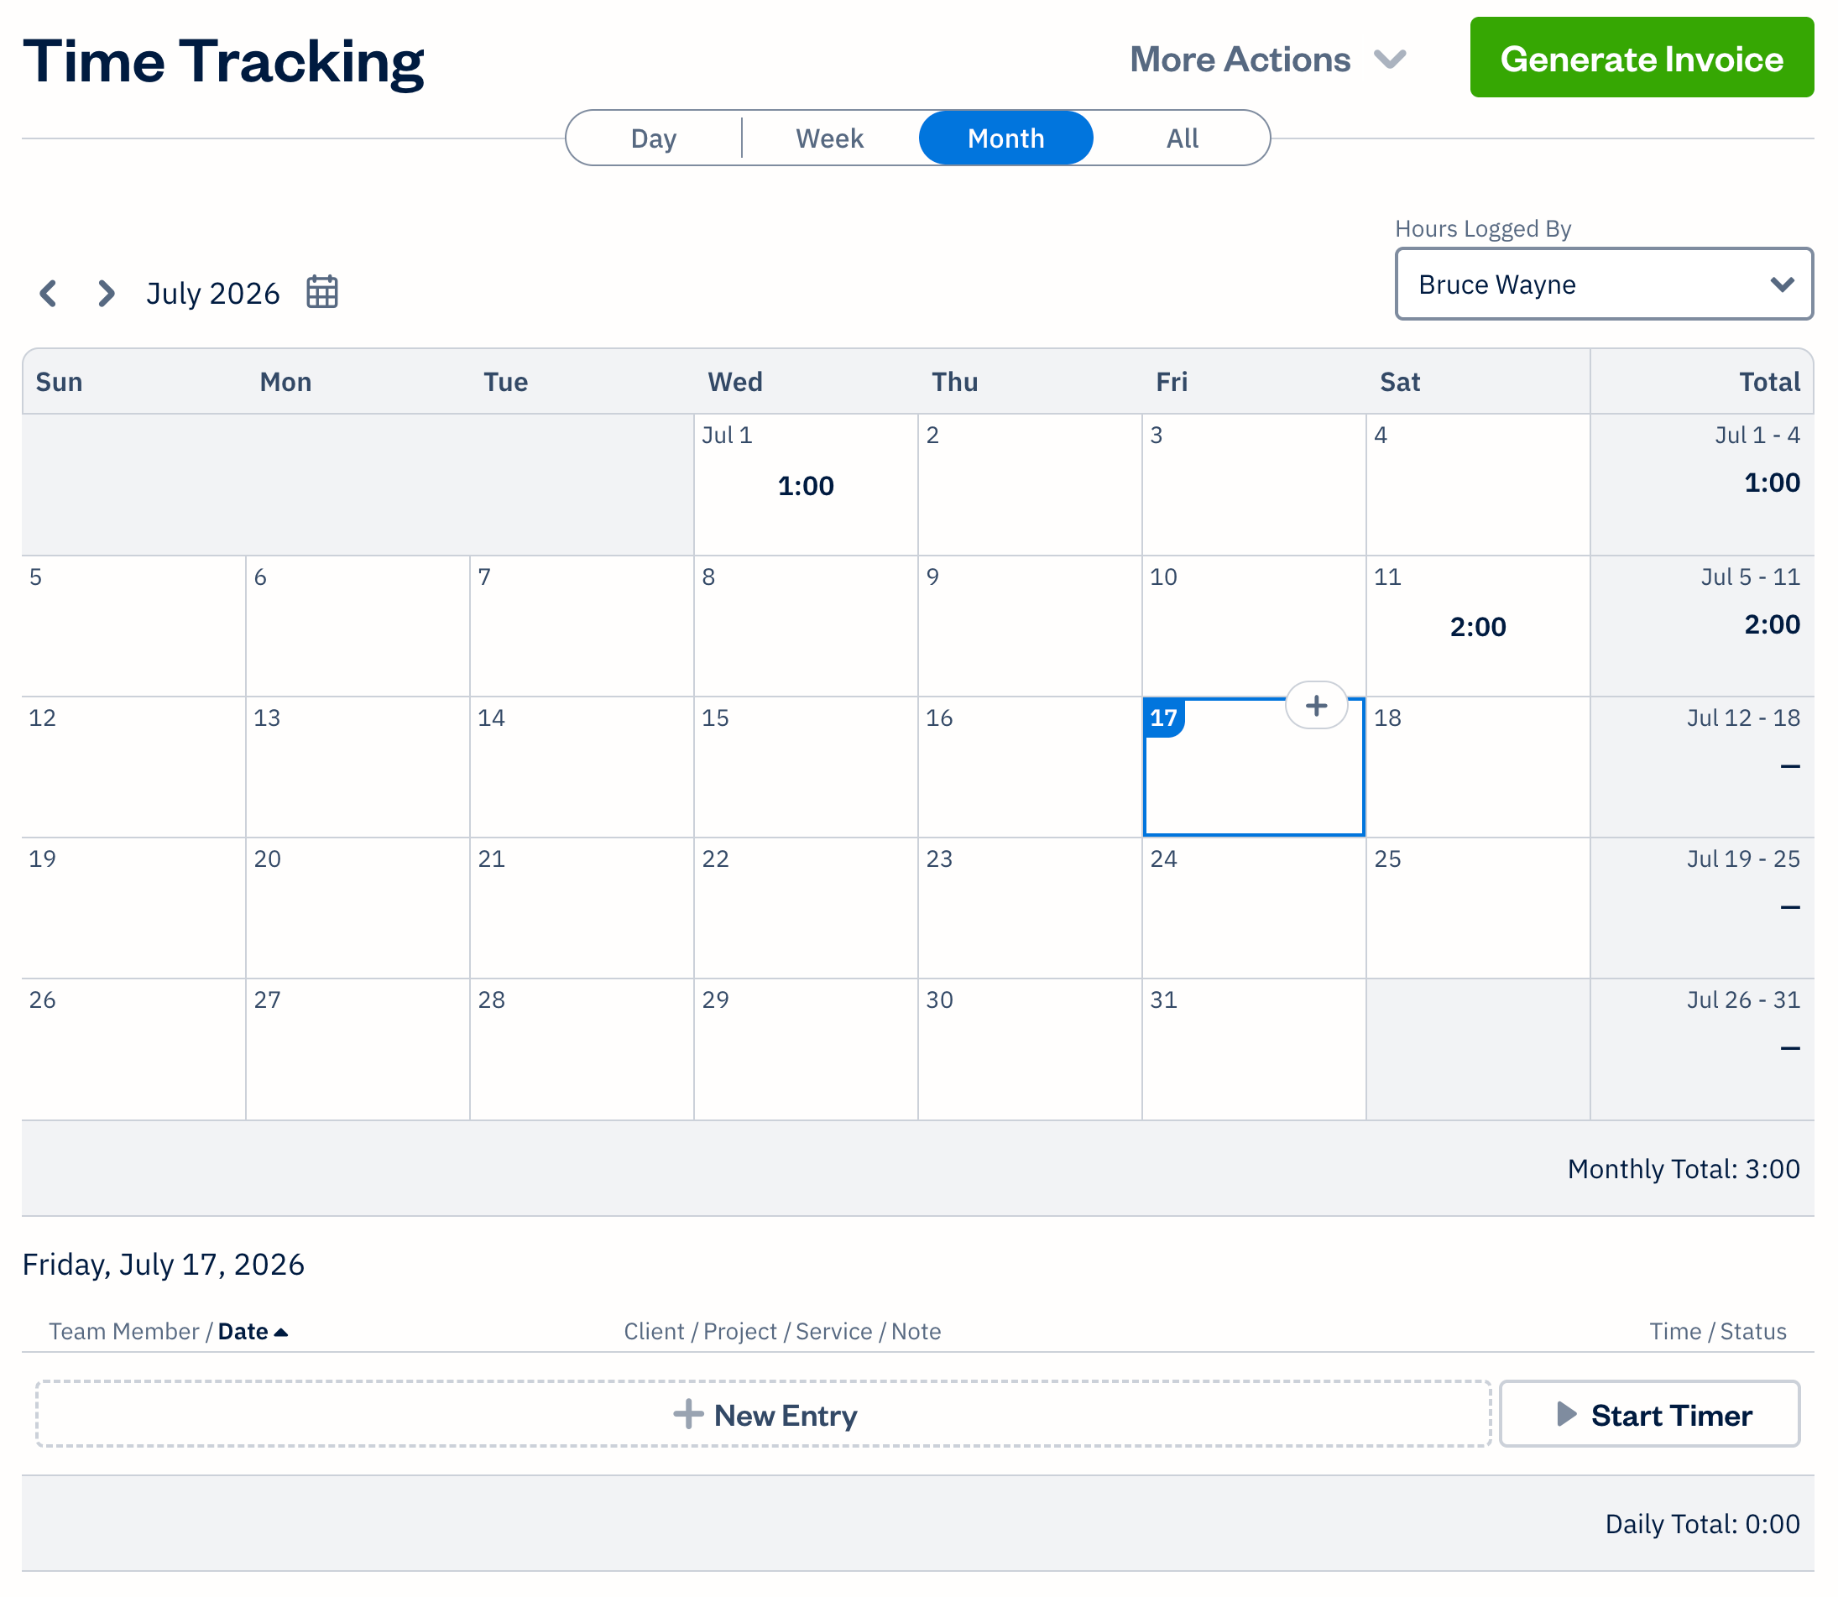Open Hours Logged By Bruce Wayne dropdown
The image size is (1838, 1597).
pyautogui.click(x=1605, y=284)
